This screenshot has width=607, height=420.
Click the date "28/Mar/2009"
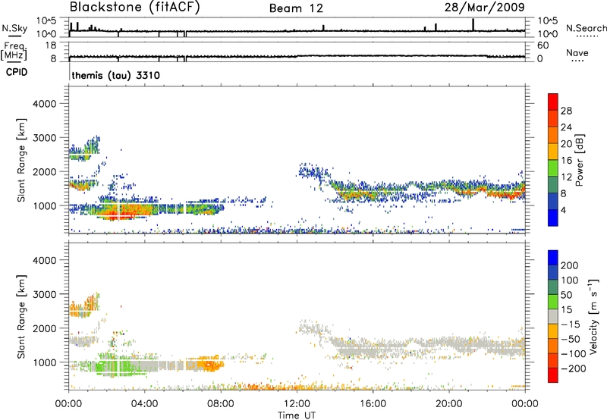484,7
